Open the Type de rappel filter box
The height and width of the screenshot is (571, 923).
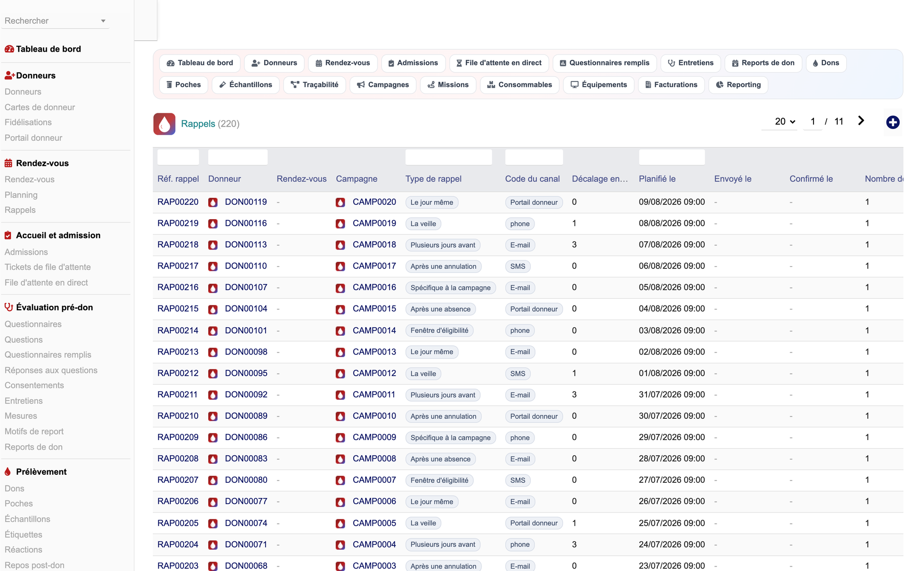pos(448,157)
